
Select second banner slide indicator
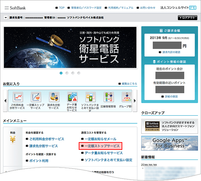[x=67, y=73]
